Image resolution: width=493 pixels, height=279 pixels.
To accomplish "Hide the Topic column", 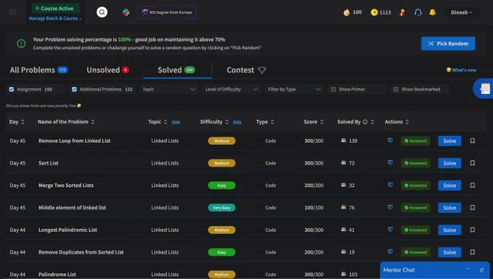I will pos(175,122).
